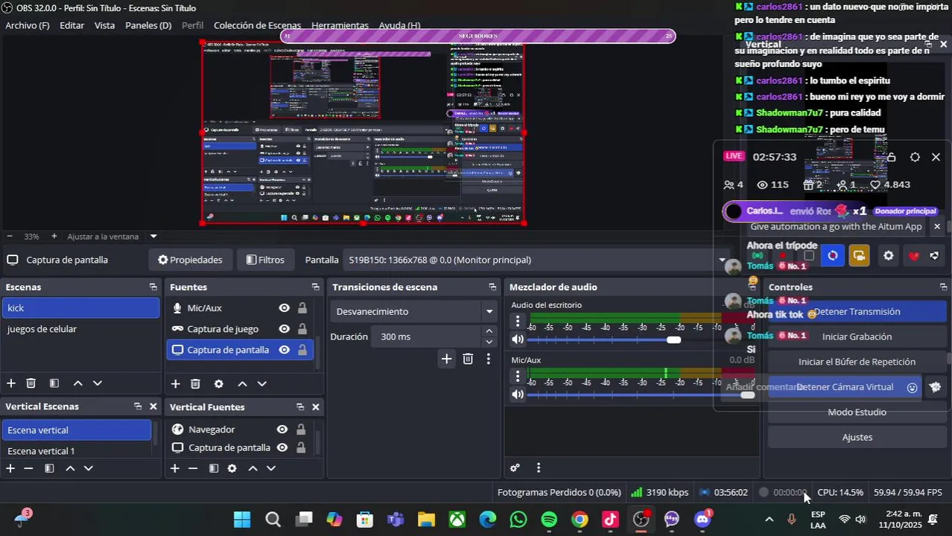Open virtual camera settings gear icon
This screenshot has width=952, height=536.
coord(935,386)
